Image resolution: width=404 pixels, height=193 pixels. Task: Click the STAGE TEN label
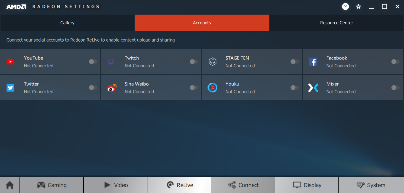coord(237,58)
